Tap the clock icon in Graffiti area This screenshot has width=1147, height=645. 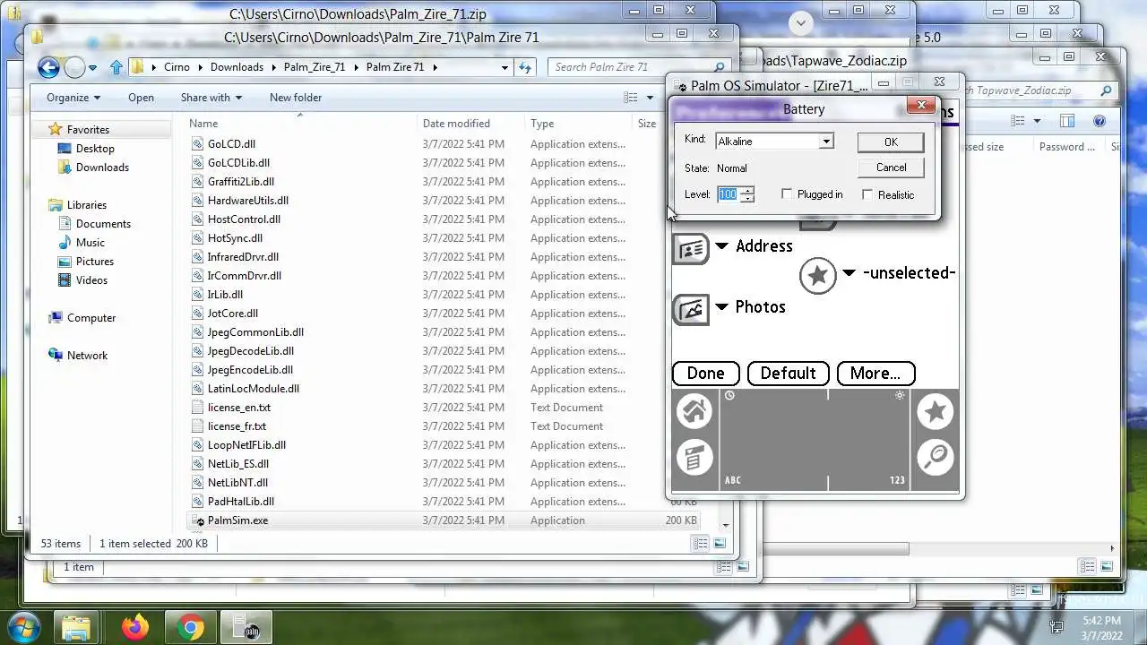click(729, 395)
